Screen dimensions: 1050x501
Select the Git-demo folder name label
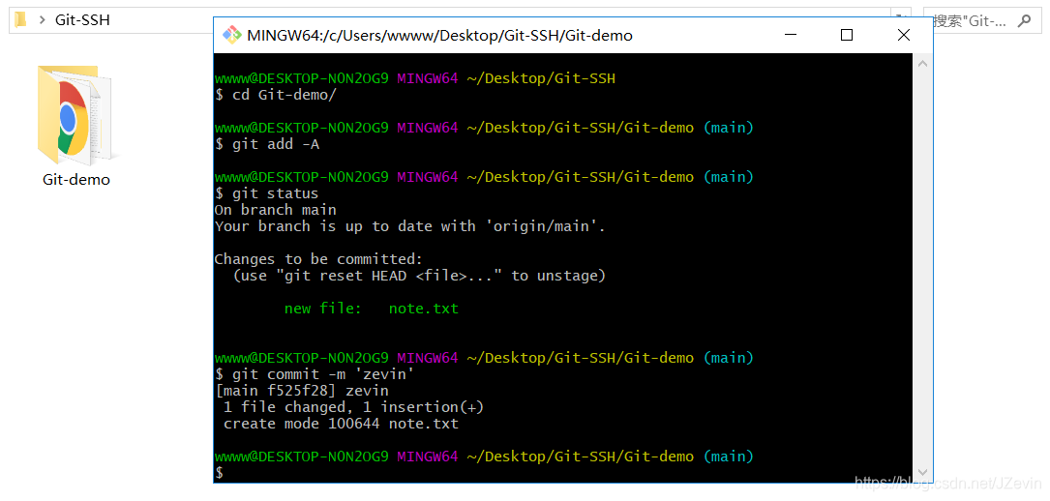75,179
